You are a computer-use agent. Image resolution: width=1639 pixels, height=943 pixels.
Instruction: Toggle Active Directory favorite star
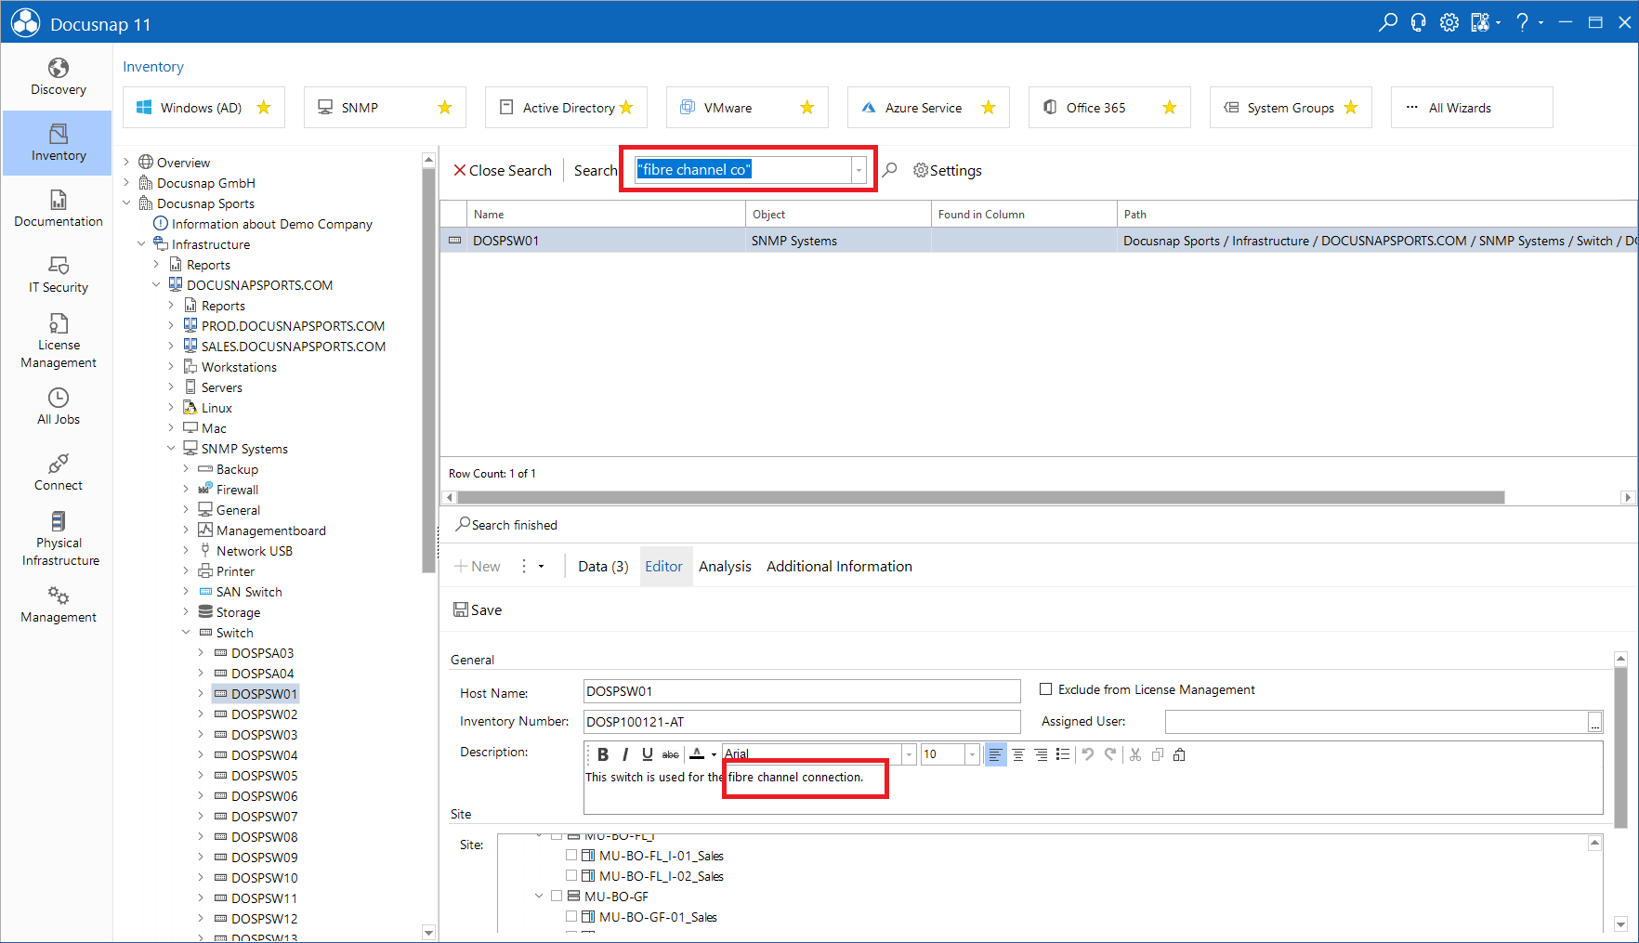[626, 108]
